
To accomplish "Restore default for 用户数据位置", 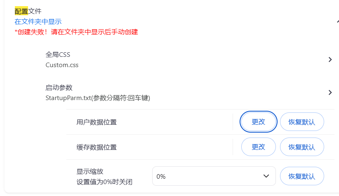I will pos(302,122).
